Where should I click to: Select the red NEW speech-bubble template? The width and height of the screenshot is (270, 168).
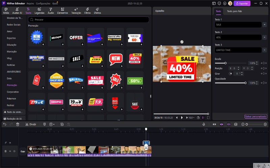(115, 59)
